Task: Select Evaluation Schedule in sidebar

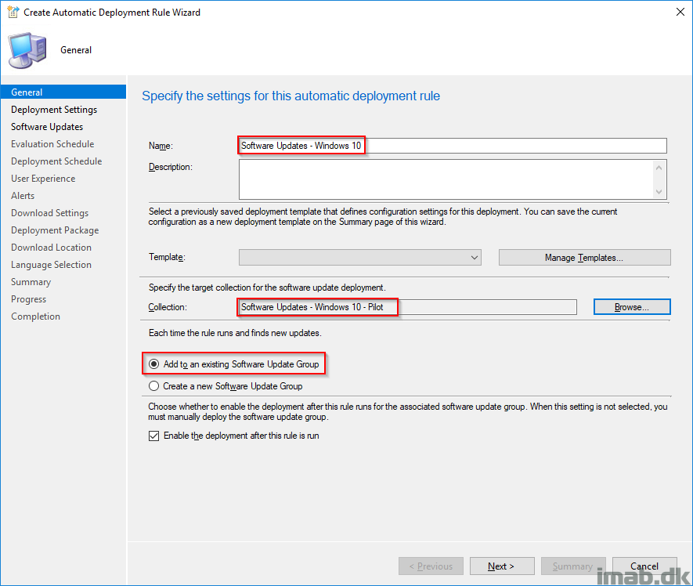Action: [x=52, y=143]
